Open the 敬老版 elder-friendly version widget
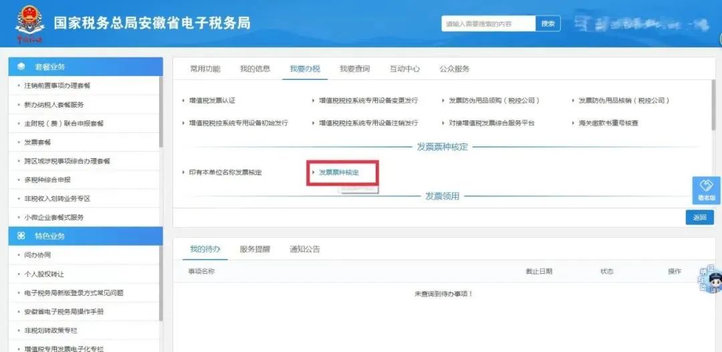The image size is (722, 352). (706, 190)
